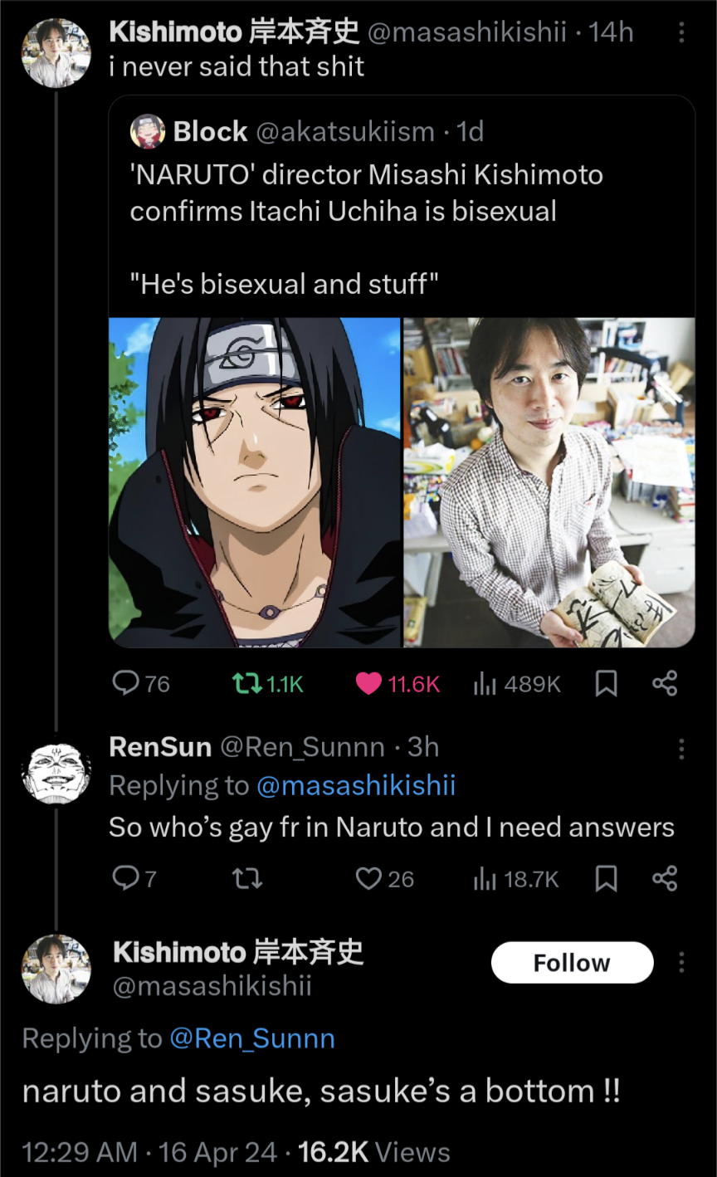The image size is (717, 1177).
Task: Bookmark RenSun's reply
Action: pos(605,877)
